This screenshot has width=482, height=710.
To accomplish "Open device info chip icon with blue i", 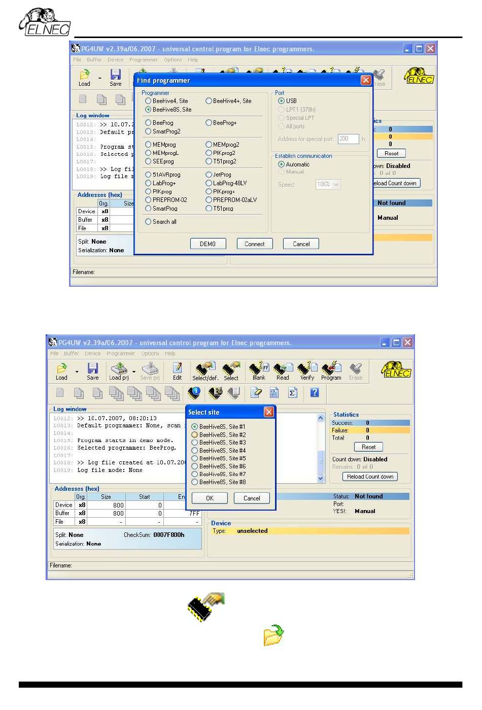I will point(194,392).
